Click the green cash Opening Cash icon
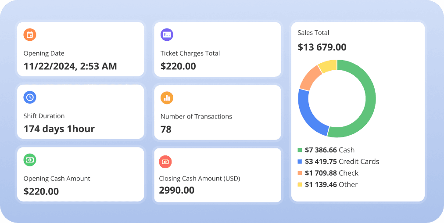Viewport: 444px width, 223px height. pyautogui.click(x=30, y=160)
